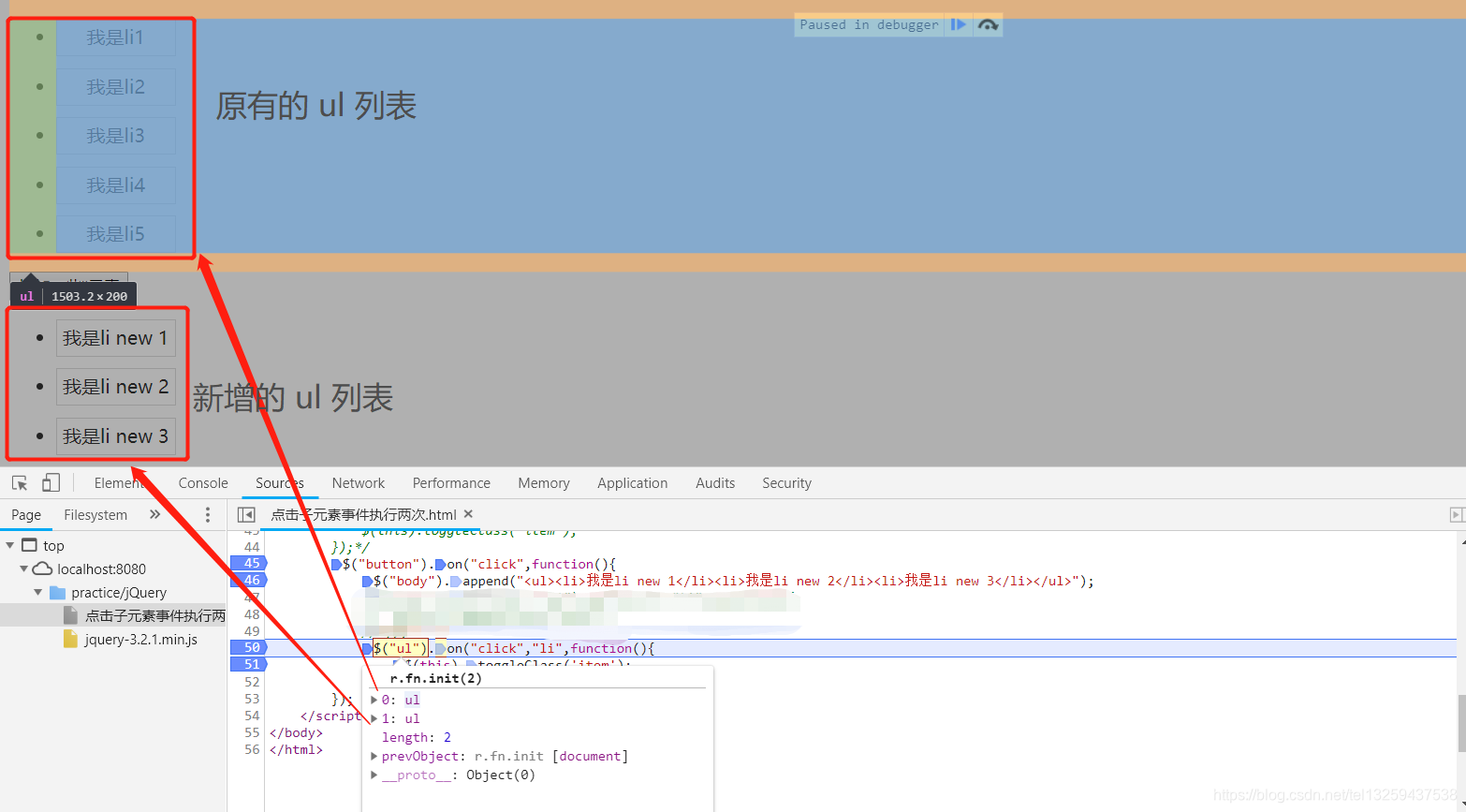The height and width of the screenshot is (812, 1466).
Task: Click list item 我是li new 3
Action: click(x=115, y=436)
